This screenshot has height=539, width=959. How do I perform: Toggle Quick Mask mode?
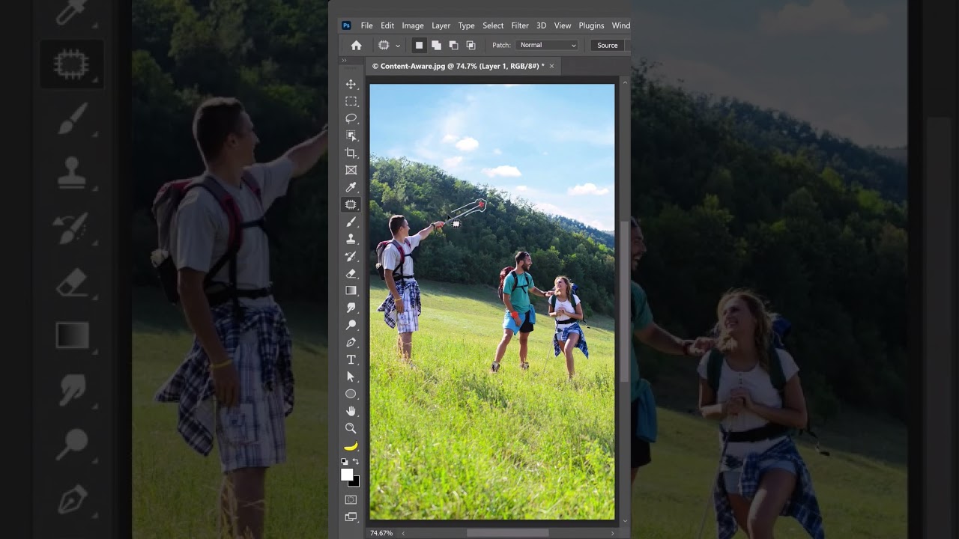[351, 499]
